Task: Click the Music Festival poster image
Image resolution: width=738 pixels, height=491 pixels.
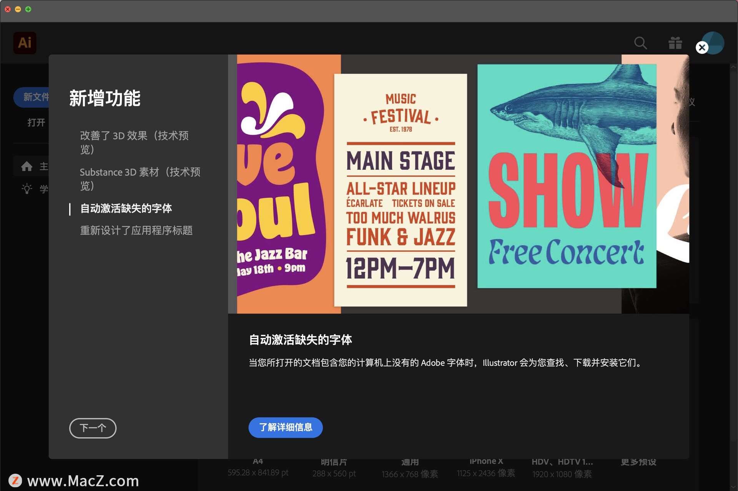Action: tap(401, 190)
